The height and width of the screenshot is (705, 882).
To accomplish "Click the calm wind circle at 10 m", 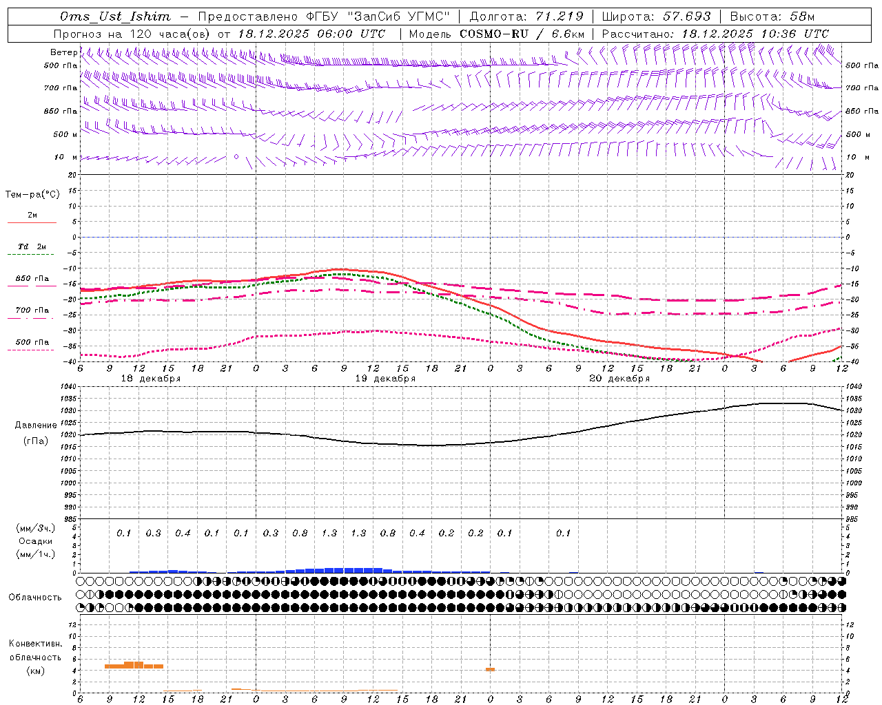I will 236,156.
